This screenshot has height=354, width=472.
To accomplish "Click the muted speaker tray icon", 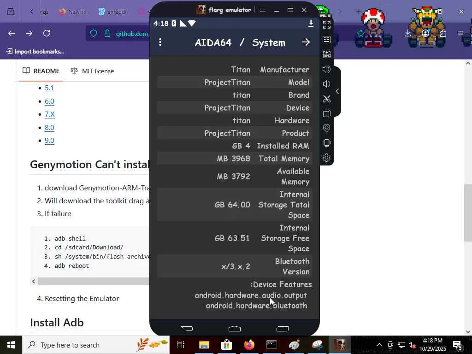I will tap(412, 345).
